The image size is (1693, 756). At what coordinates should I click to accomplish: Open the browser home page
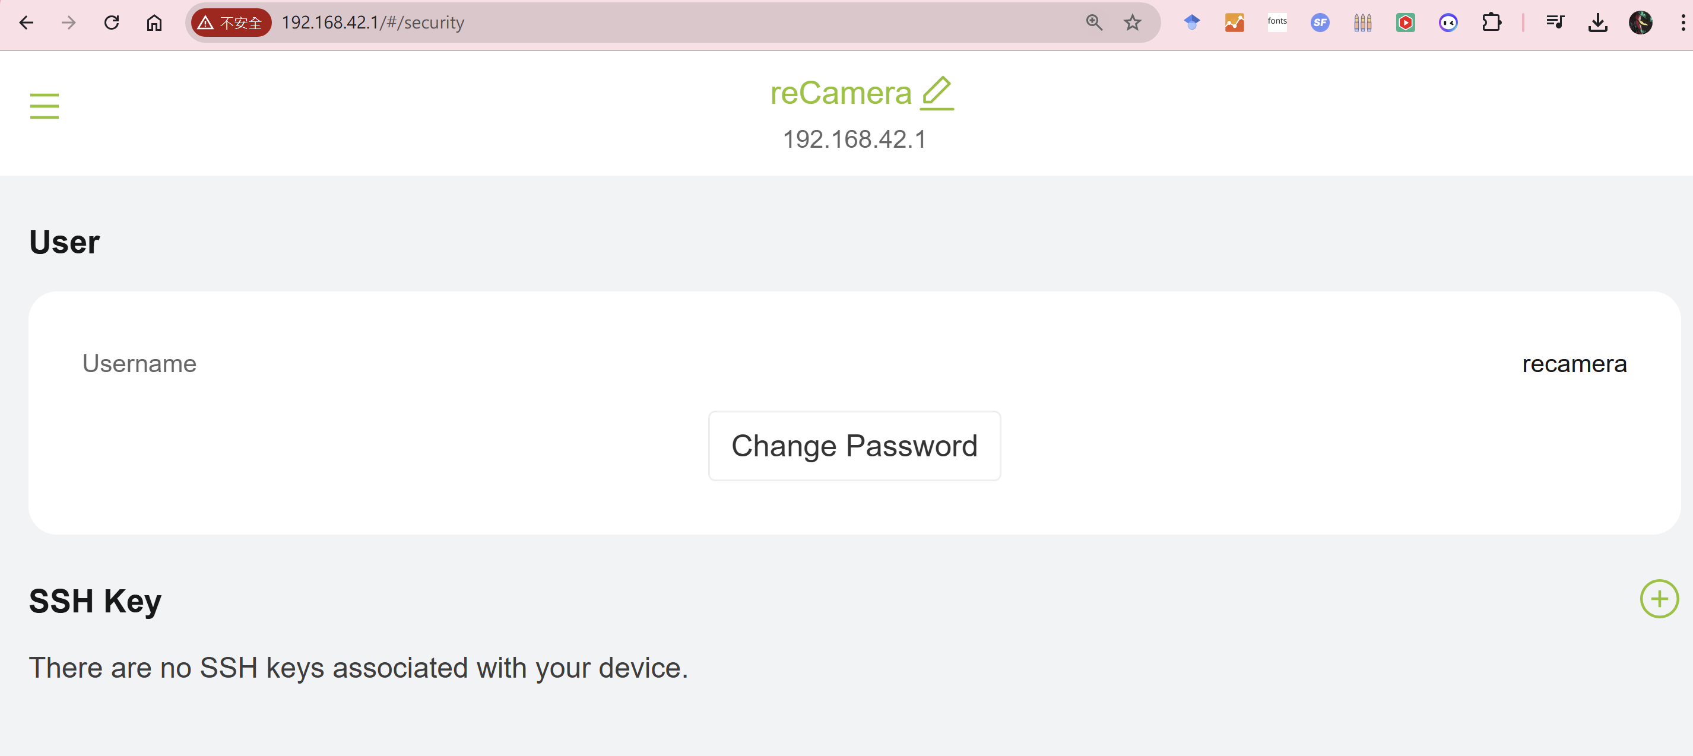click(154, 23)
